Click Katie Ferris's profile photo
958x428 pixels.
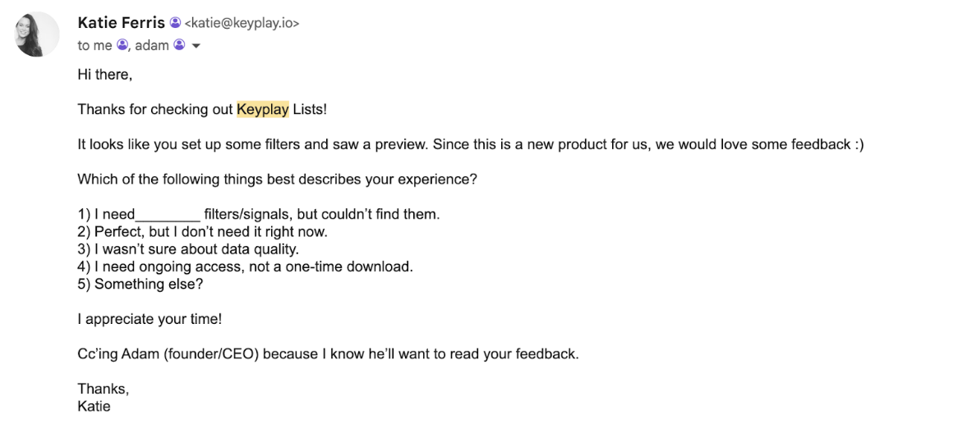pyautogui.click(x=37, y=34)
